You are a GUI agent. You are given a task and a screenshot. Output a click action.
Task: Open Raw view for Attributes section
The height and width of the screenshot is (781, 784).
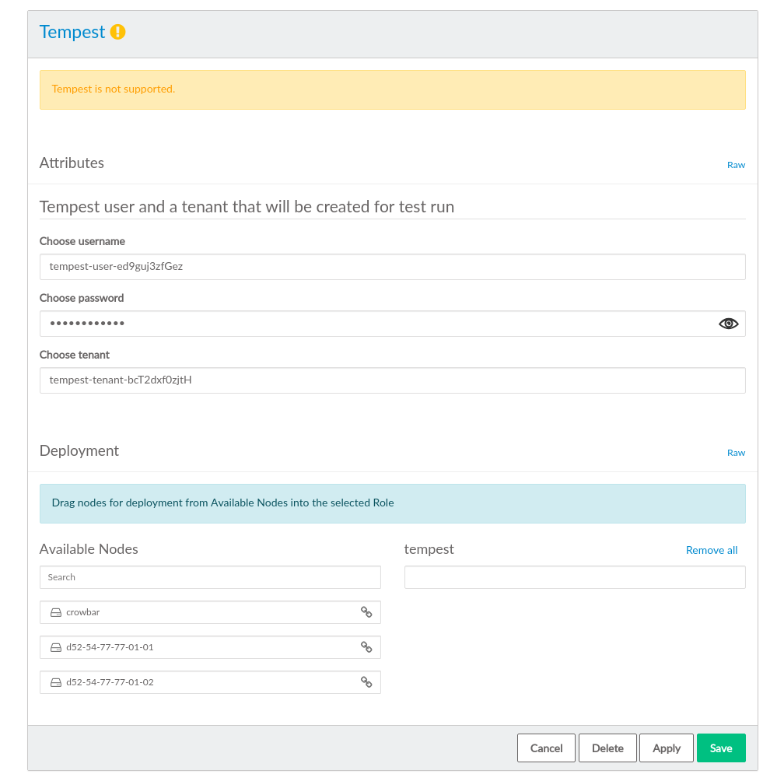(736, 165)
